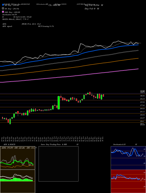Click the white 50 Day legend swatch
Viewport: 146px width, 193px height.
tap(3, 8)
